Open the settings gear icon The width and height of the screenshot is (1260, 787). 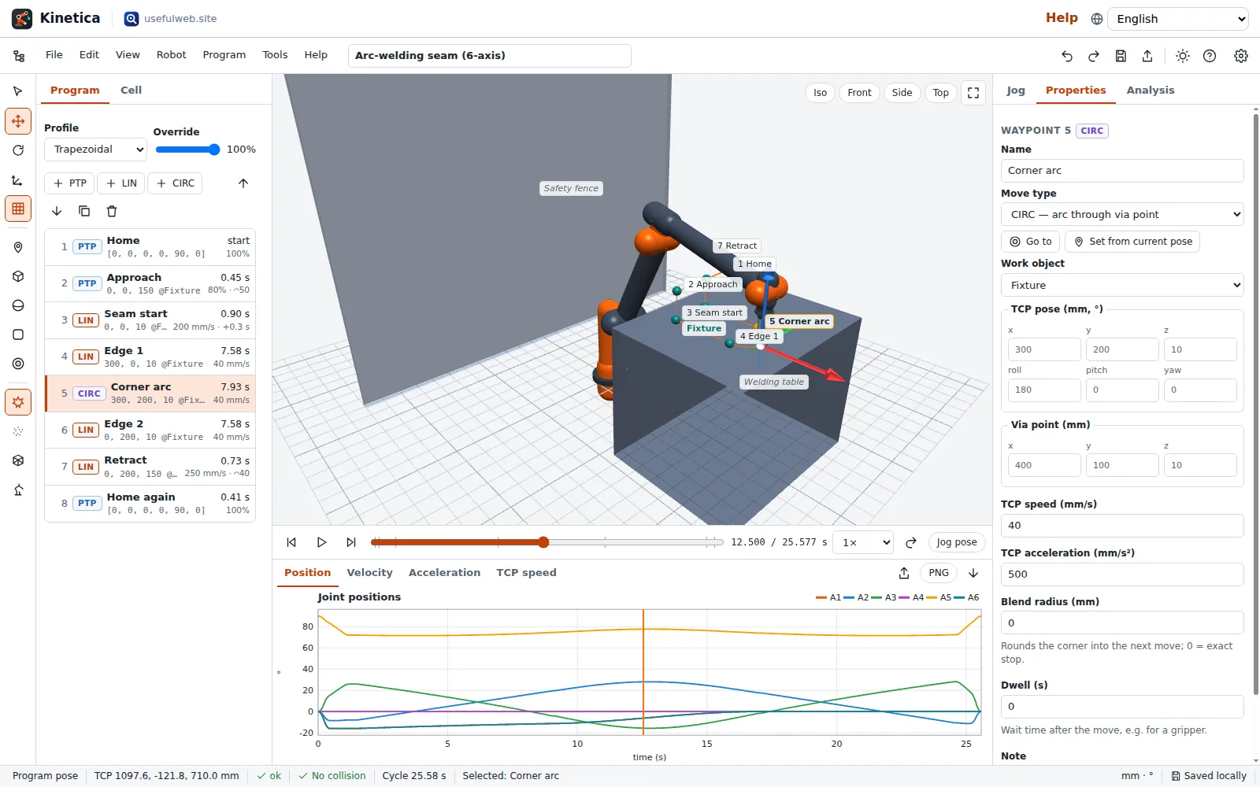(x=1241, y=56)
